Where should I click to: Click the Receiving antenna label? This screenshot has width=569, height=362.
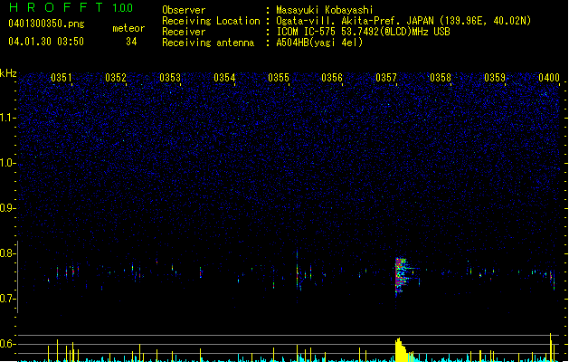pyautogui.click(x=208, y=43)
